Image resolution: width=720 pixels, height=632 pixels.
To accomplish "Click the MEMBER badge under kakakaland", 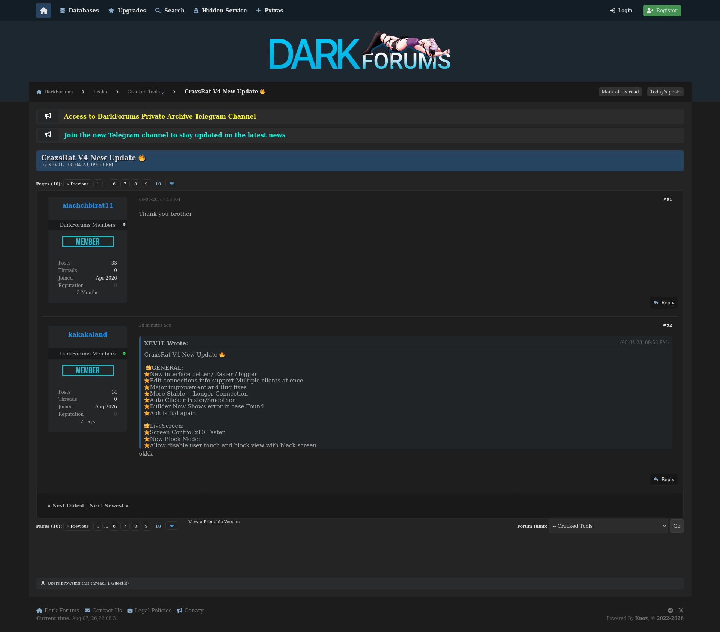I will click(x=88, y=370).
